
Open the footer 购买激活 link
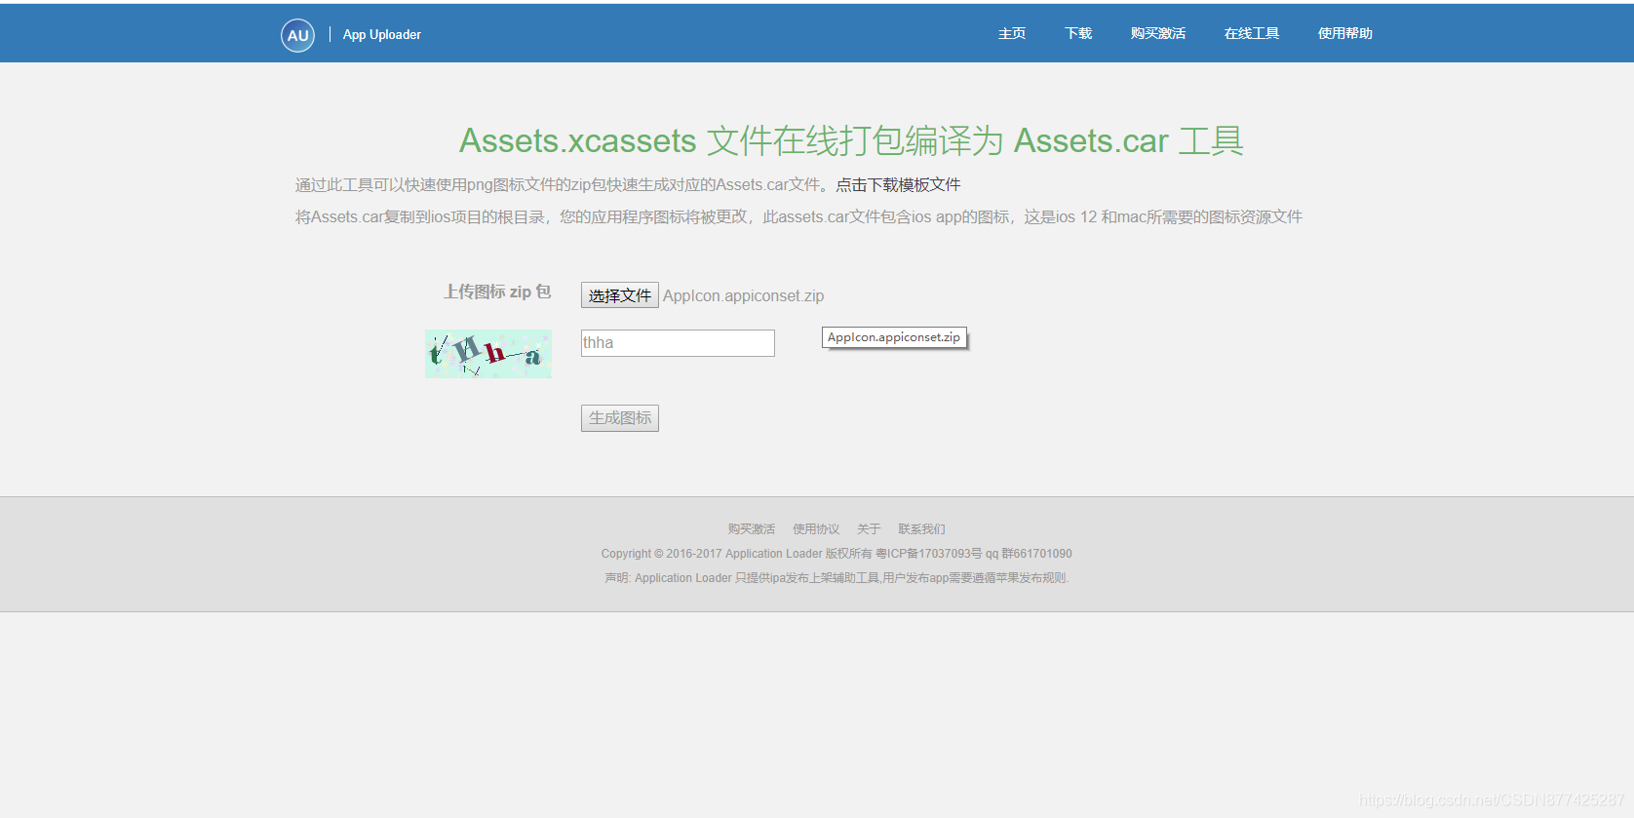pyautogui.click(x=752, y=529)
